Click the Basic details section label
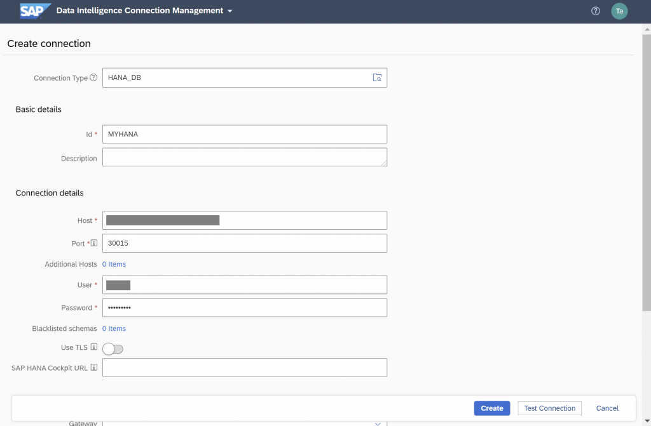651x426 pixels. 39,109
